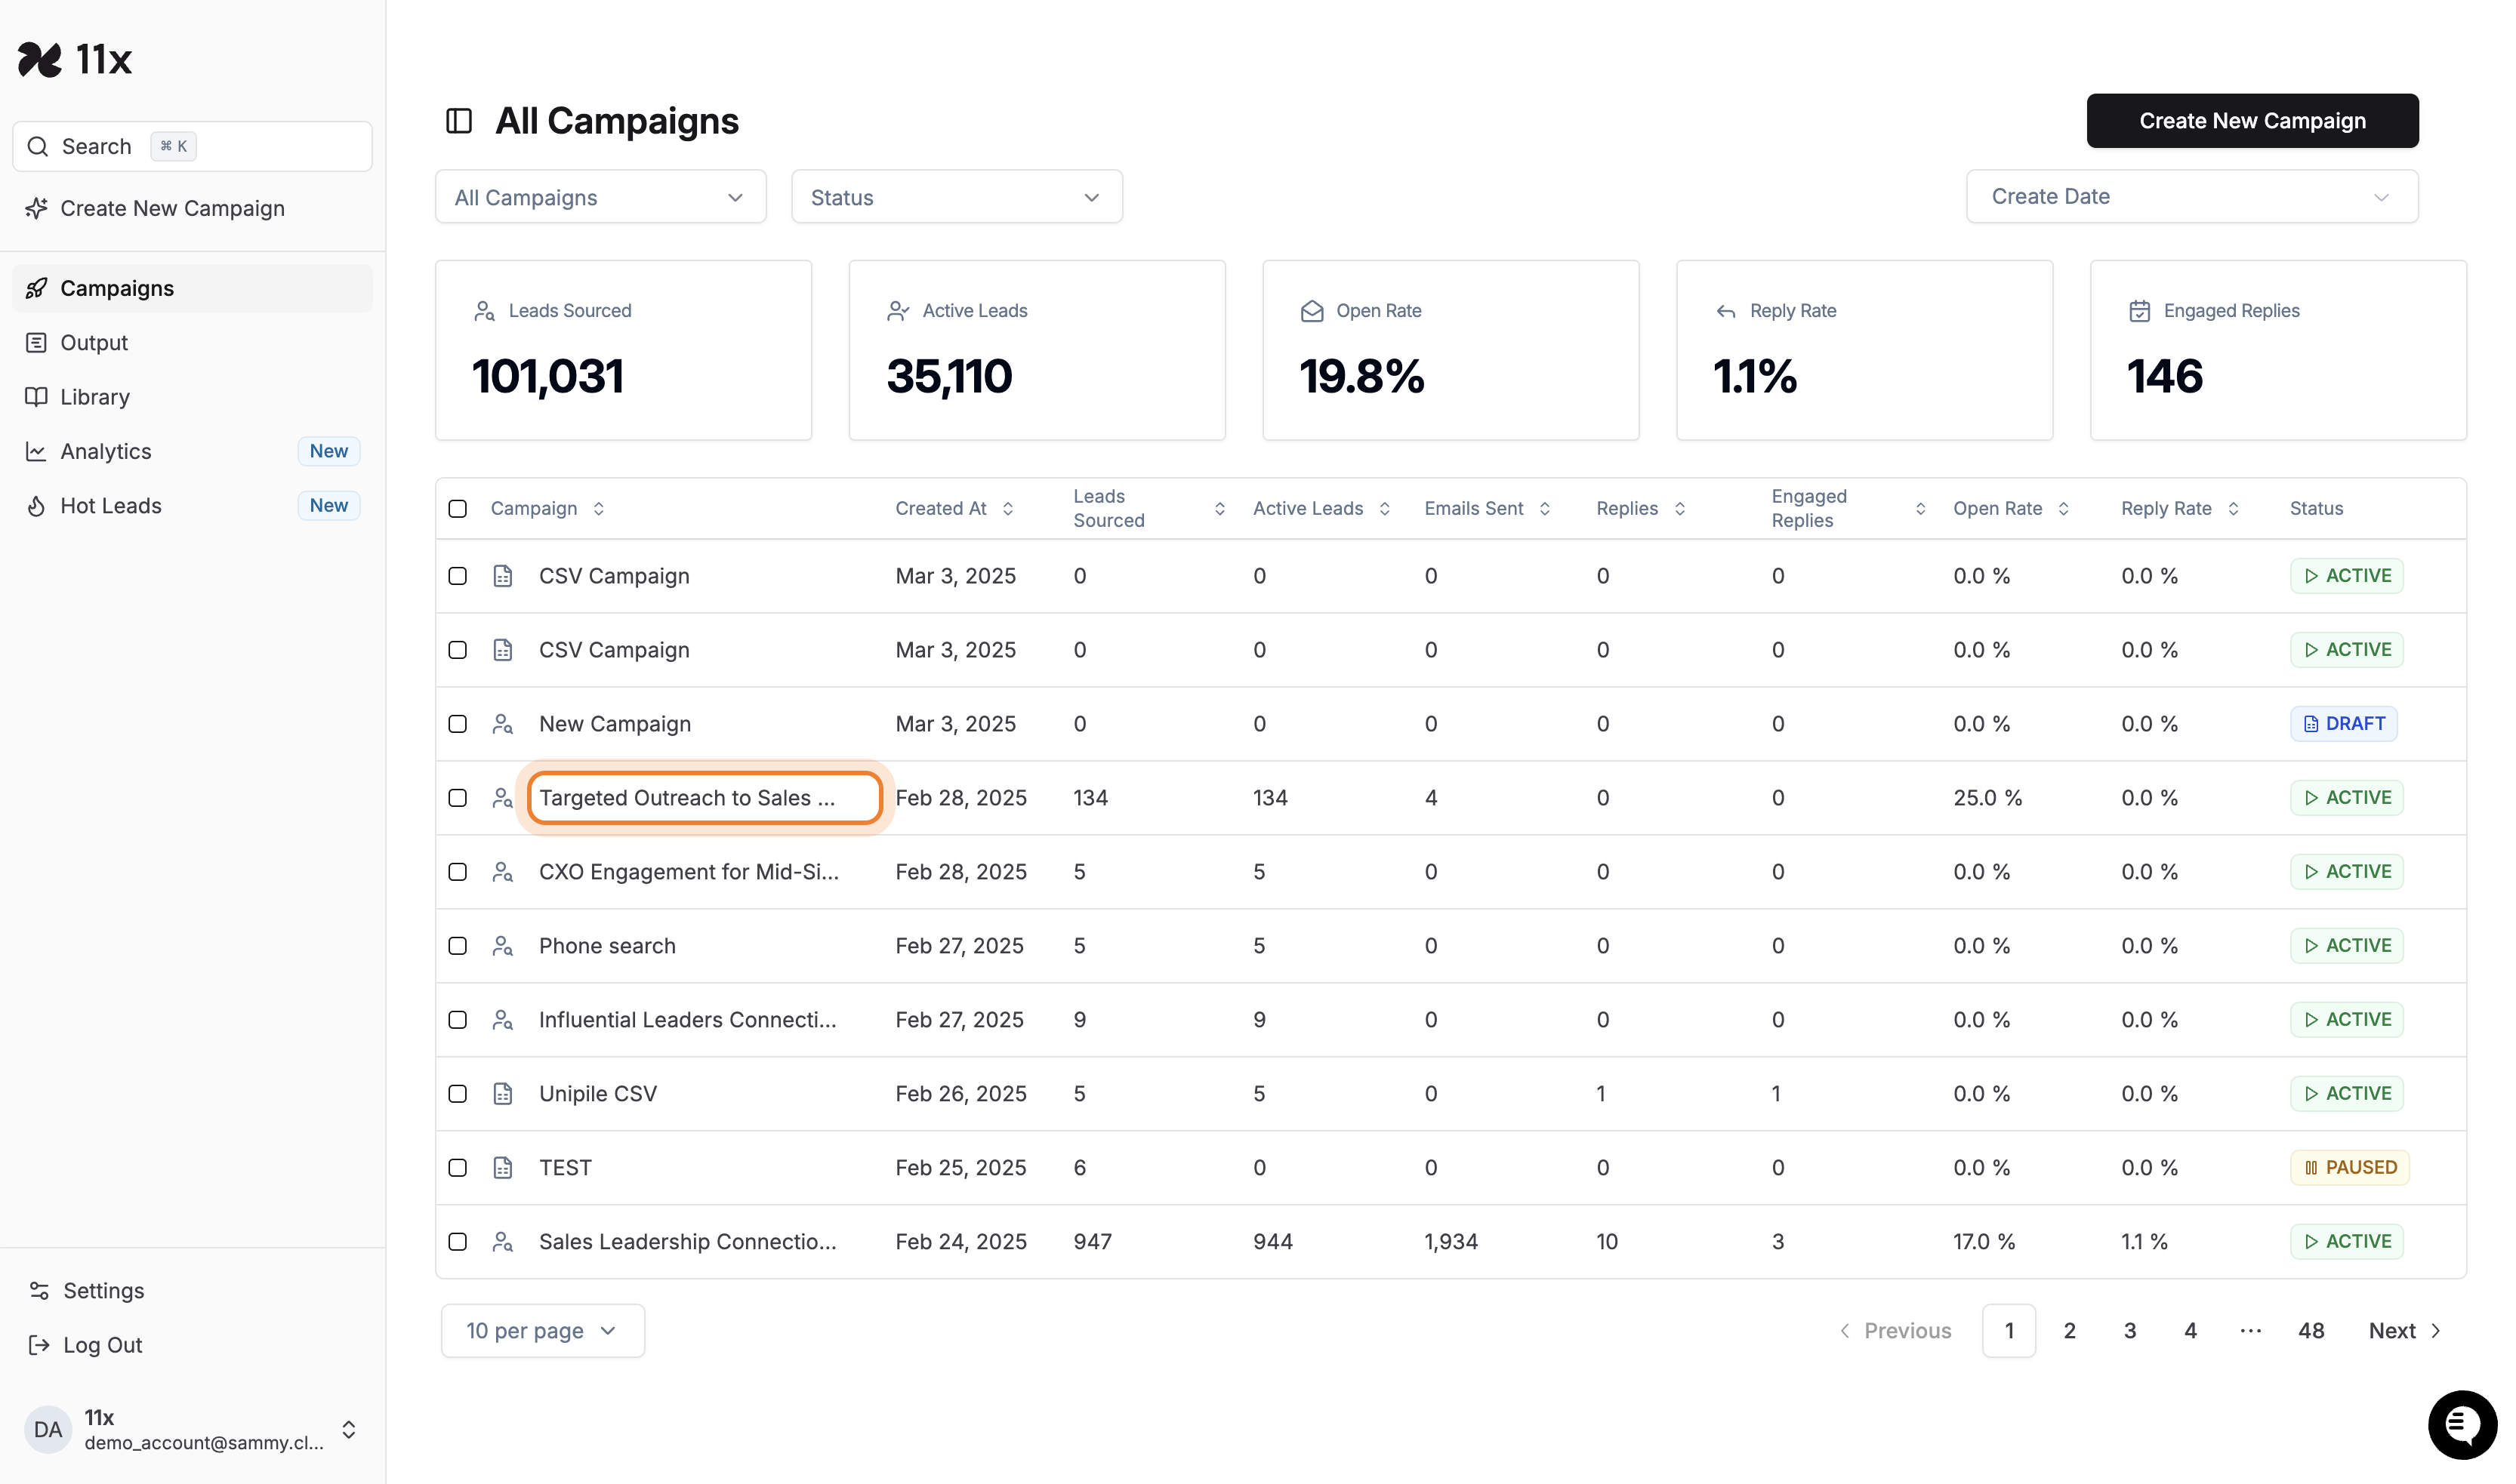
Task: Open the CXO Engagement for Mid-Si... campaign
Action: pyautogui.click(x=688, y=872)
